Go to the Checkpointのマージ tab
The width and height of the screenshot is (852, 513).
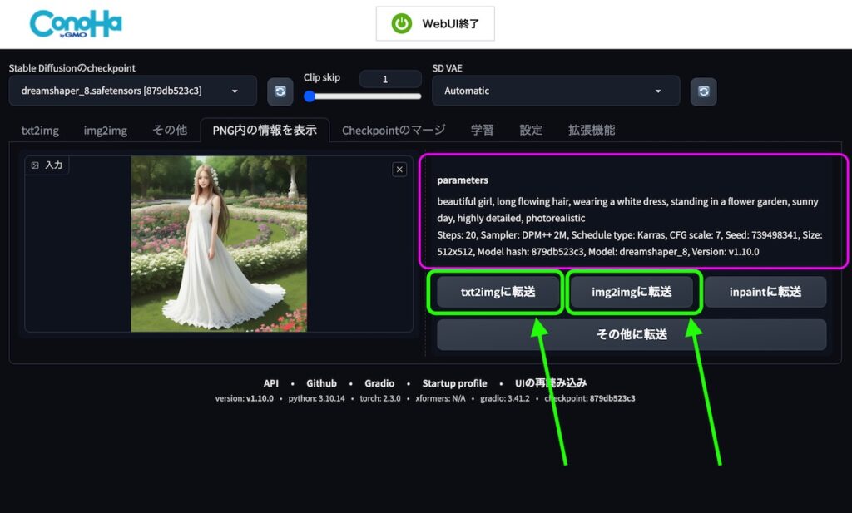click(x=394, y=131)
